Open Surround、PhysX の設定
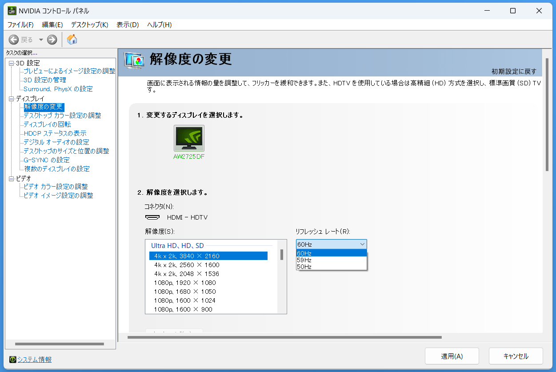 coord(58,89)
